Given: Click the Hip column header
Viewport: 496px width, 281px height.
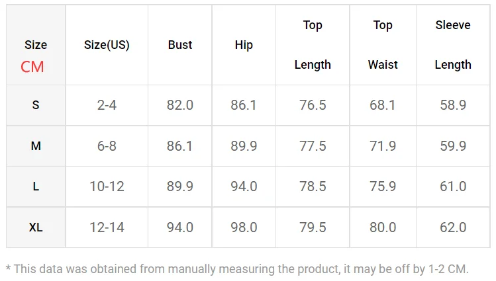Looking at the screenshot, I should click(244, 45).
